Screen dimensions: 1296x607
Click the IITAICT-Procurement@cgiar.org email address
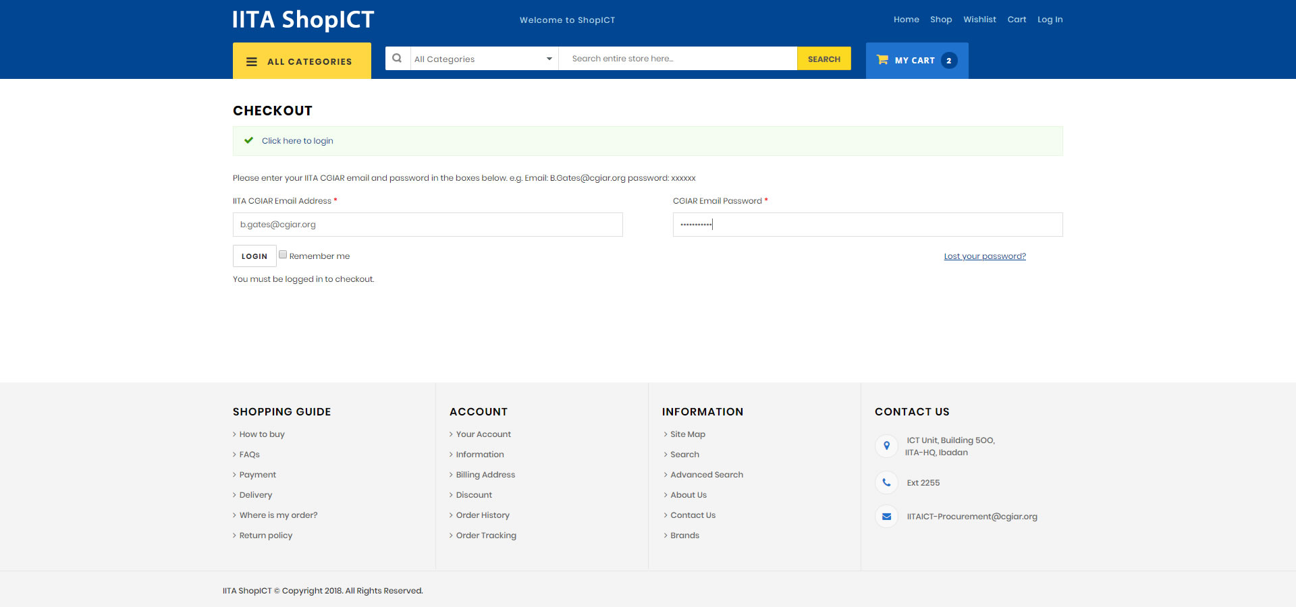point(972,517)
